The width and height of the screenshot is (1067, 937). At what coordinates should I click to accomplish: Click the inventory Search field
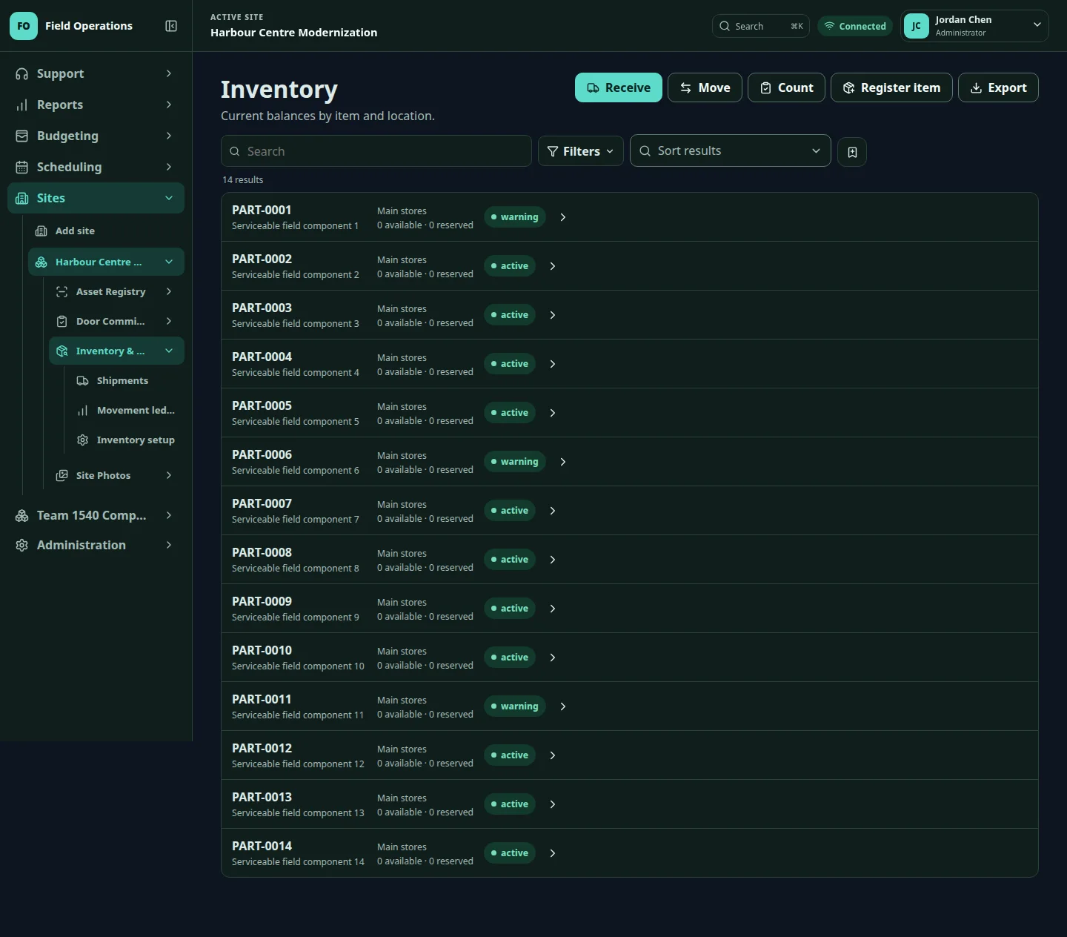pyautogui.click(x=376, y=151)
